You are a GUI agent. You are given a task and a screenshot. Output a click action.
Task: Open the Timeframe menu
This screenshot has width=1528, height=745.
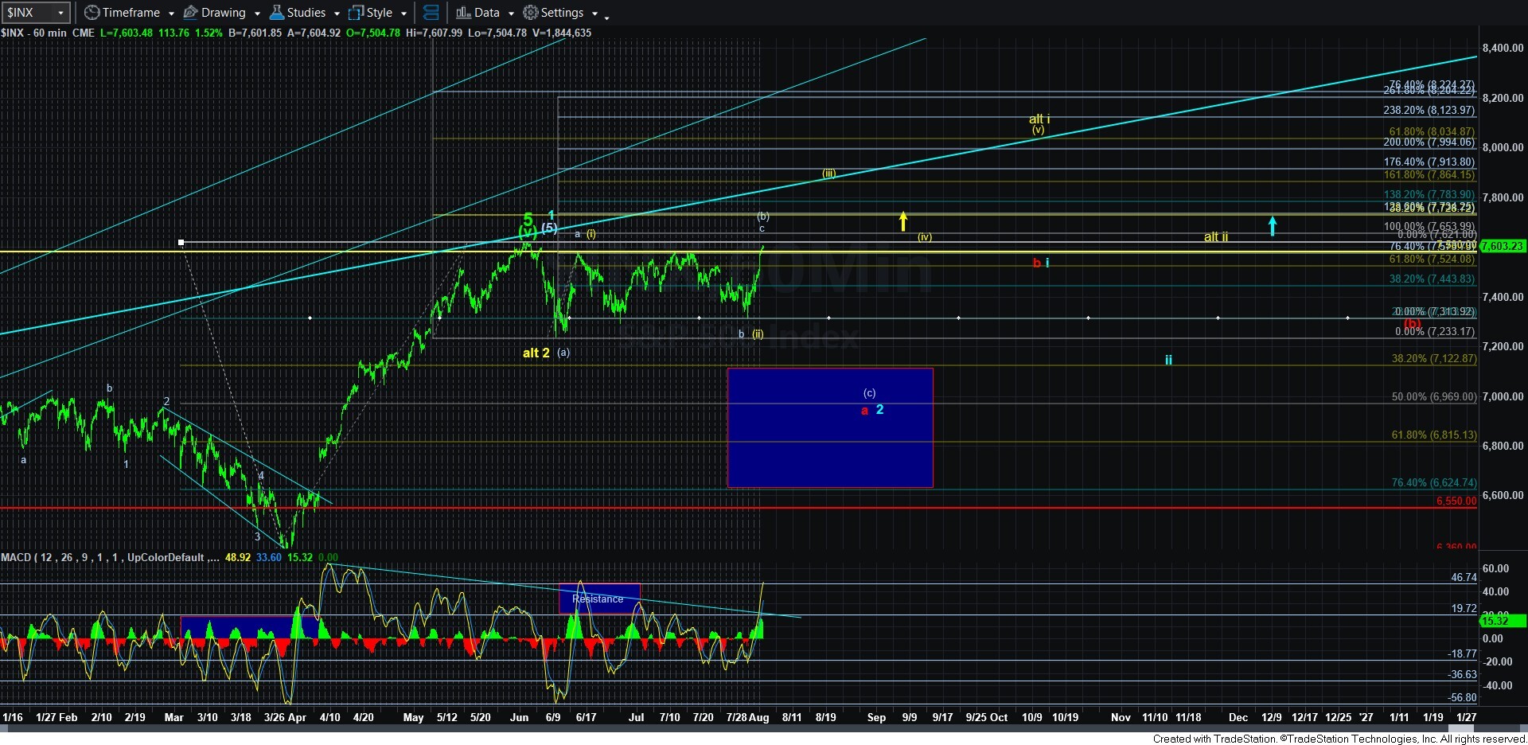(x=129, y=13)
